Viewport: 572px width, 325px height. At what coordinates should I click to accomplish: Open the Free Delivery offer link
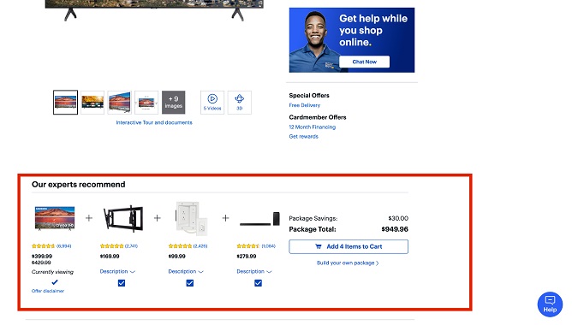coord(305,105)
